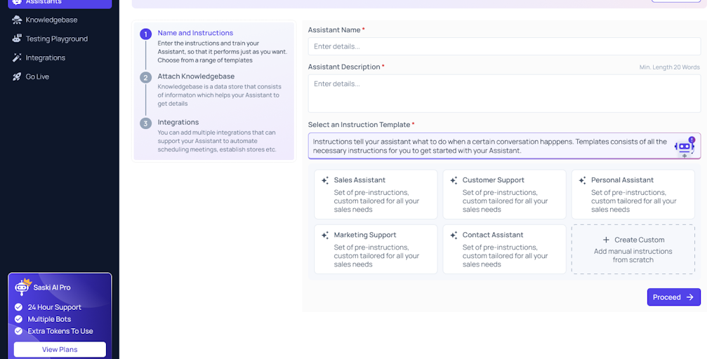719x359 pixels.
Task: Click the Go Live rocket icon
Action: pos(17,76)
